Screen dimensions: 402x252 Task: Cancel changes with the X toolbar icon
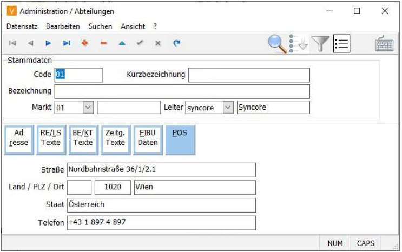[158, 43]
